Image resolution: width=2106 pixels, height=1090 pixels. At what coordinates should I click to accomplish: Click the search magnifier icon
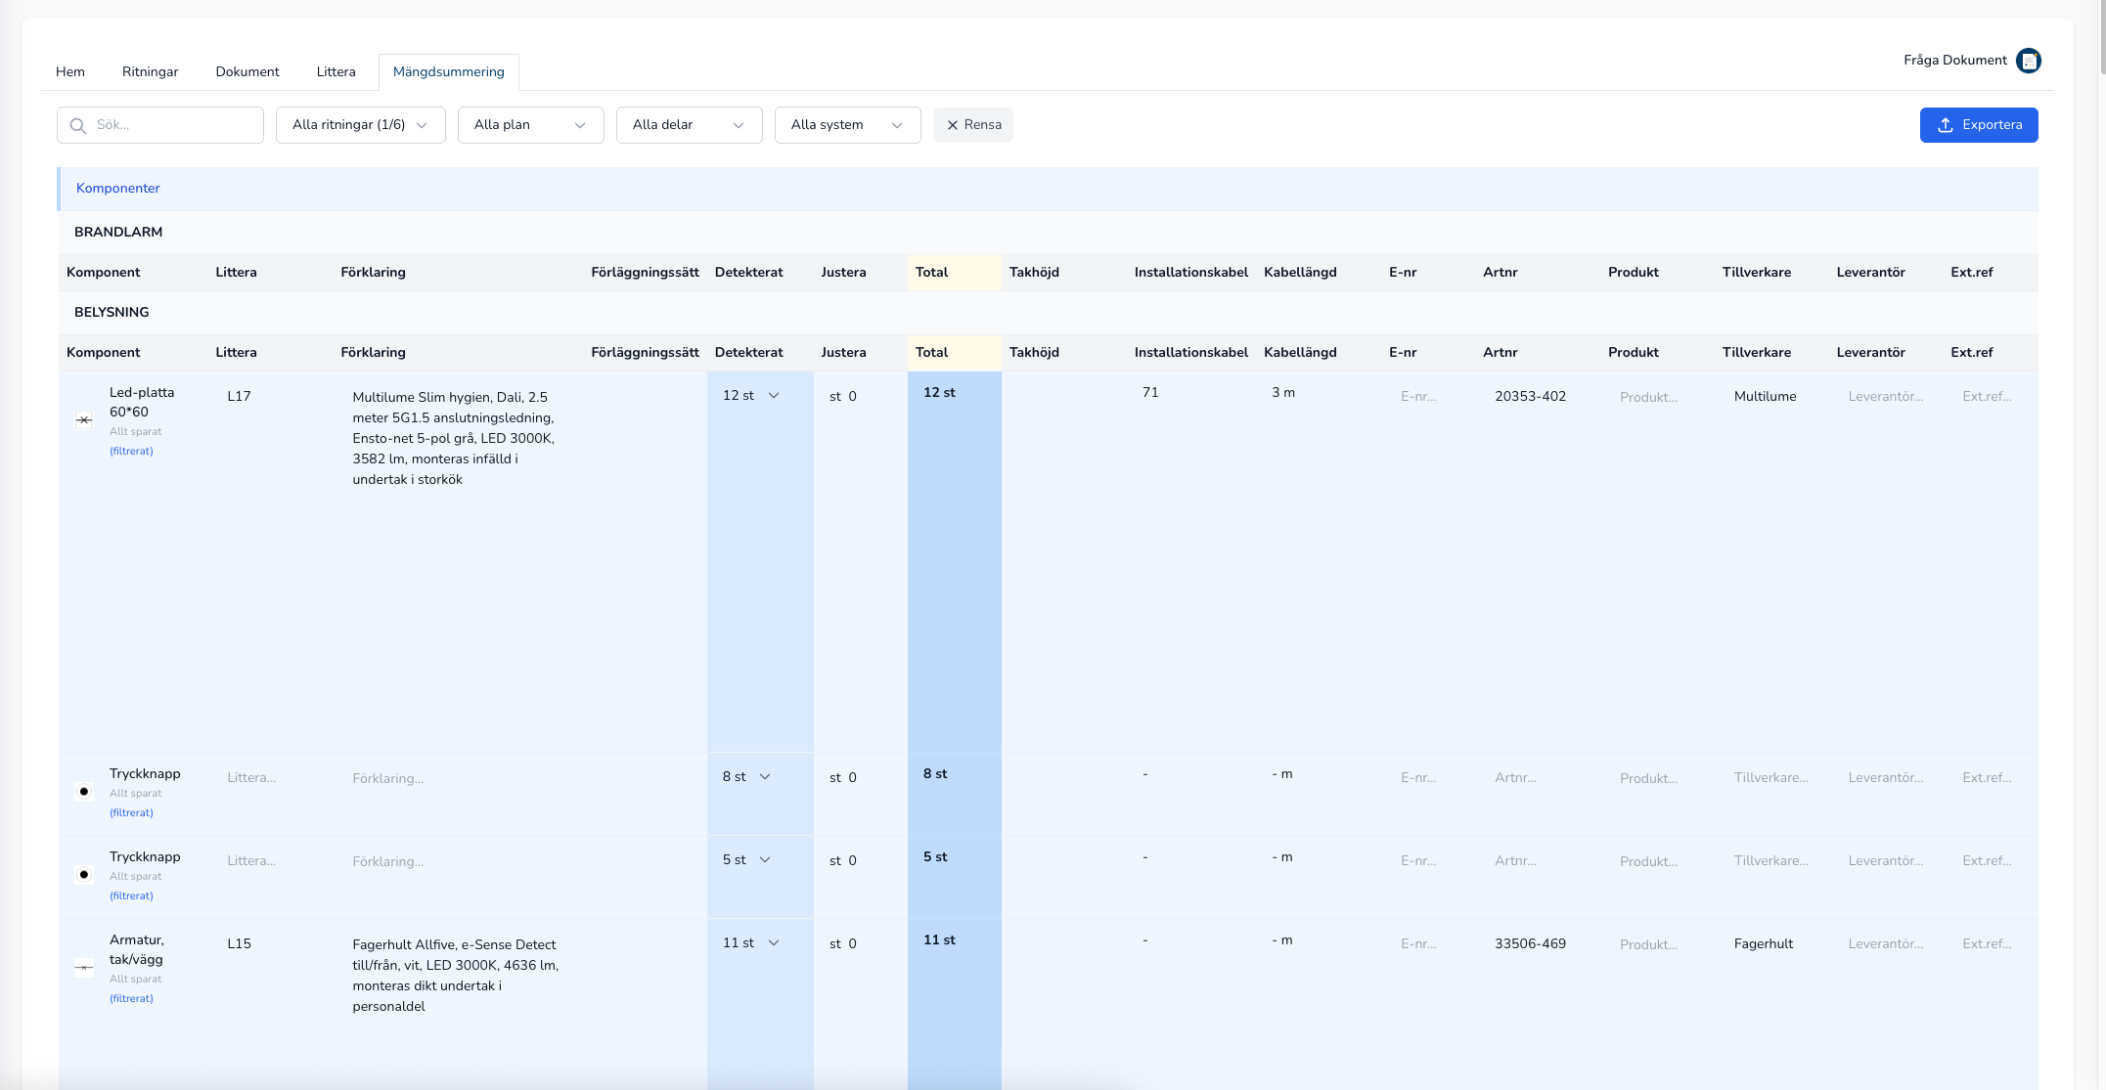(x=78, y=125)
